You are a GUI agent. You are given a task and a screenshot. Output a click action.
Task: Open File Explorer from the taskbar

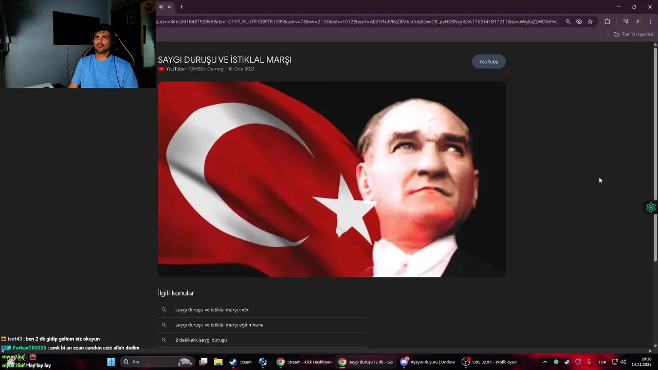(218, 362)
